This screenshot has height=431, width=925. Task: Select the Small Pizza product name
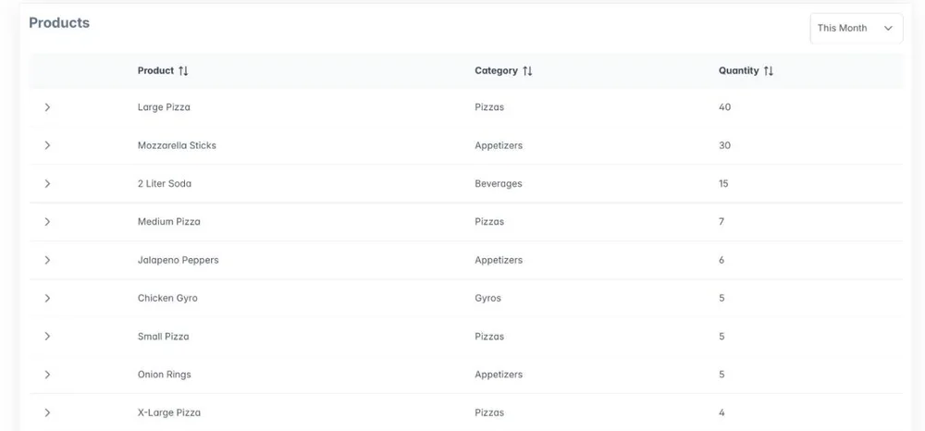click(164, 337)
